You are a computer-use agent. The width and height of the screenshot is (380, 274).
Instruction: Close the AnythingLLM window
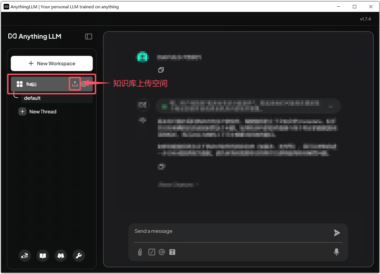pyautogui.click(x=371, y=7)
